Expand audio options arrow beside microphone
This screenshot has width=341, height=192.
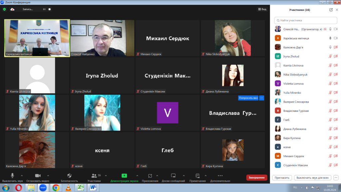pos(22,175)
